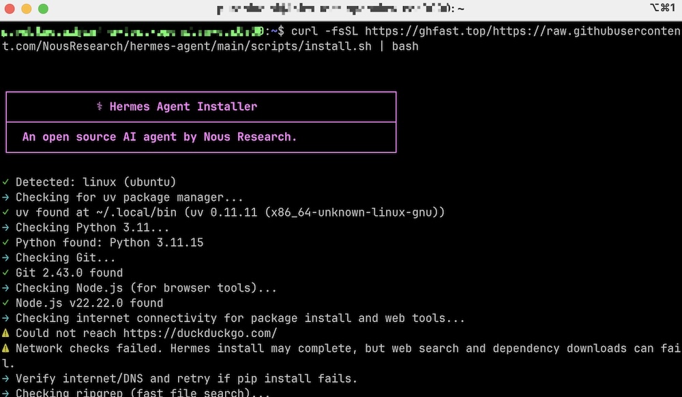Click 'Verify internet/DNS and retry' line
682x397 pixels.
click(x=186, y=379)
